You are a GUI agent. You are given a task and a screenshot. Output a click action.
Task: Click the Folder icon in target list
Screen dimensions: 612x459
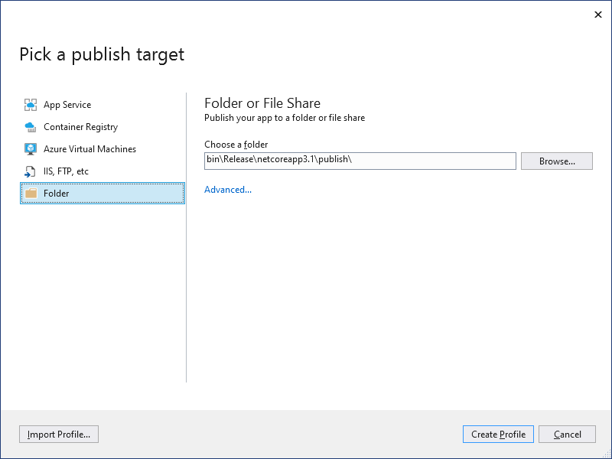click(31, 194)
